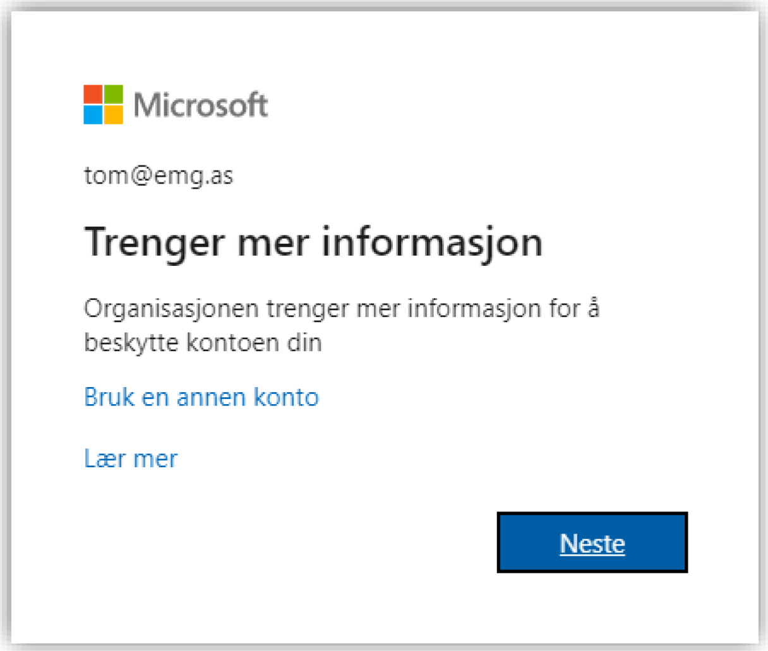The image size is (768, 651).
Task: Click 'for å' at the description's first line end
Action: click(574, 308)
